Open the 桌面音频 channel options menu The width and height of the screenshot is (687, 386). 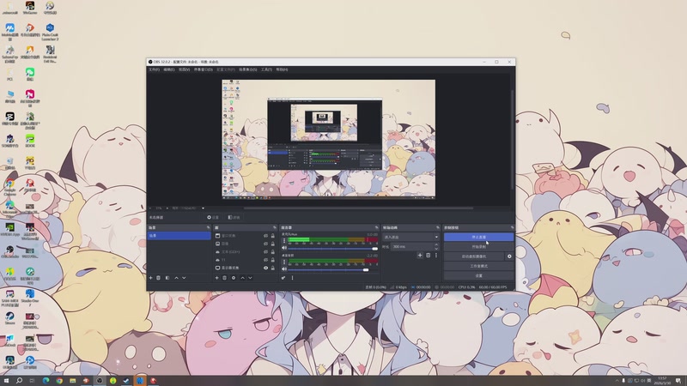coord(284,262)
